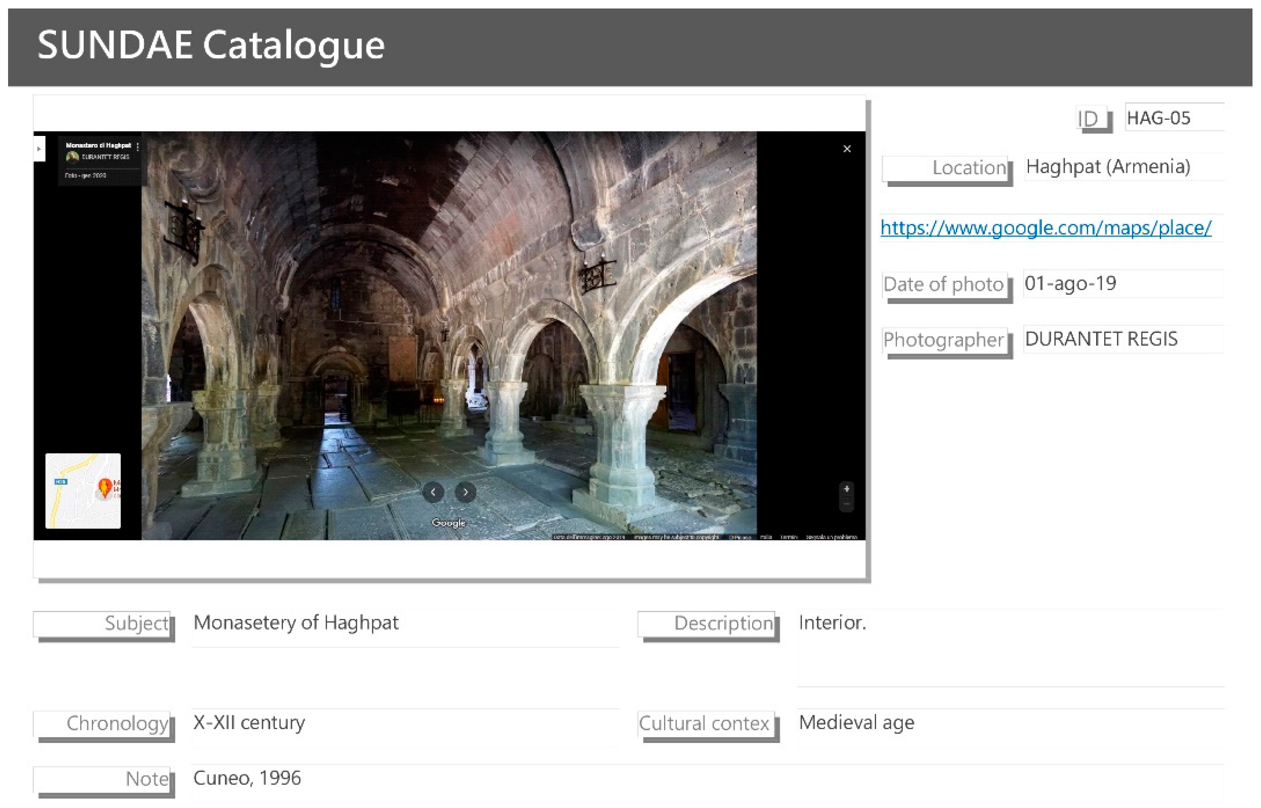This screenshot has width=1261, height=808.
Task: Click the Italia region item
Action: pos(766,537)
